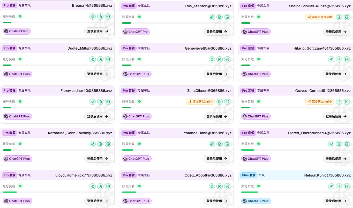Click the image icon on Genevieve85's card
353x208 pixels.
pyautogui.click(x=227, y=59)
